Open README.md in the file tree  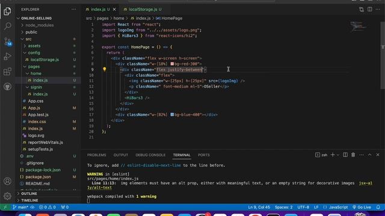37,184
